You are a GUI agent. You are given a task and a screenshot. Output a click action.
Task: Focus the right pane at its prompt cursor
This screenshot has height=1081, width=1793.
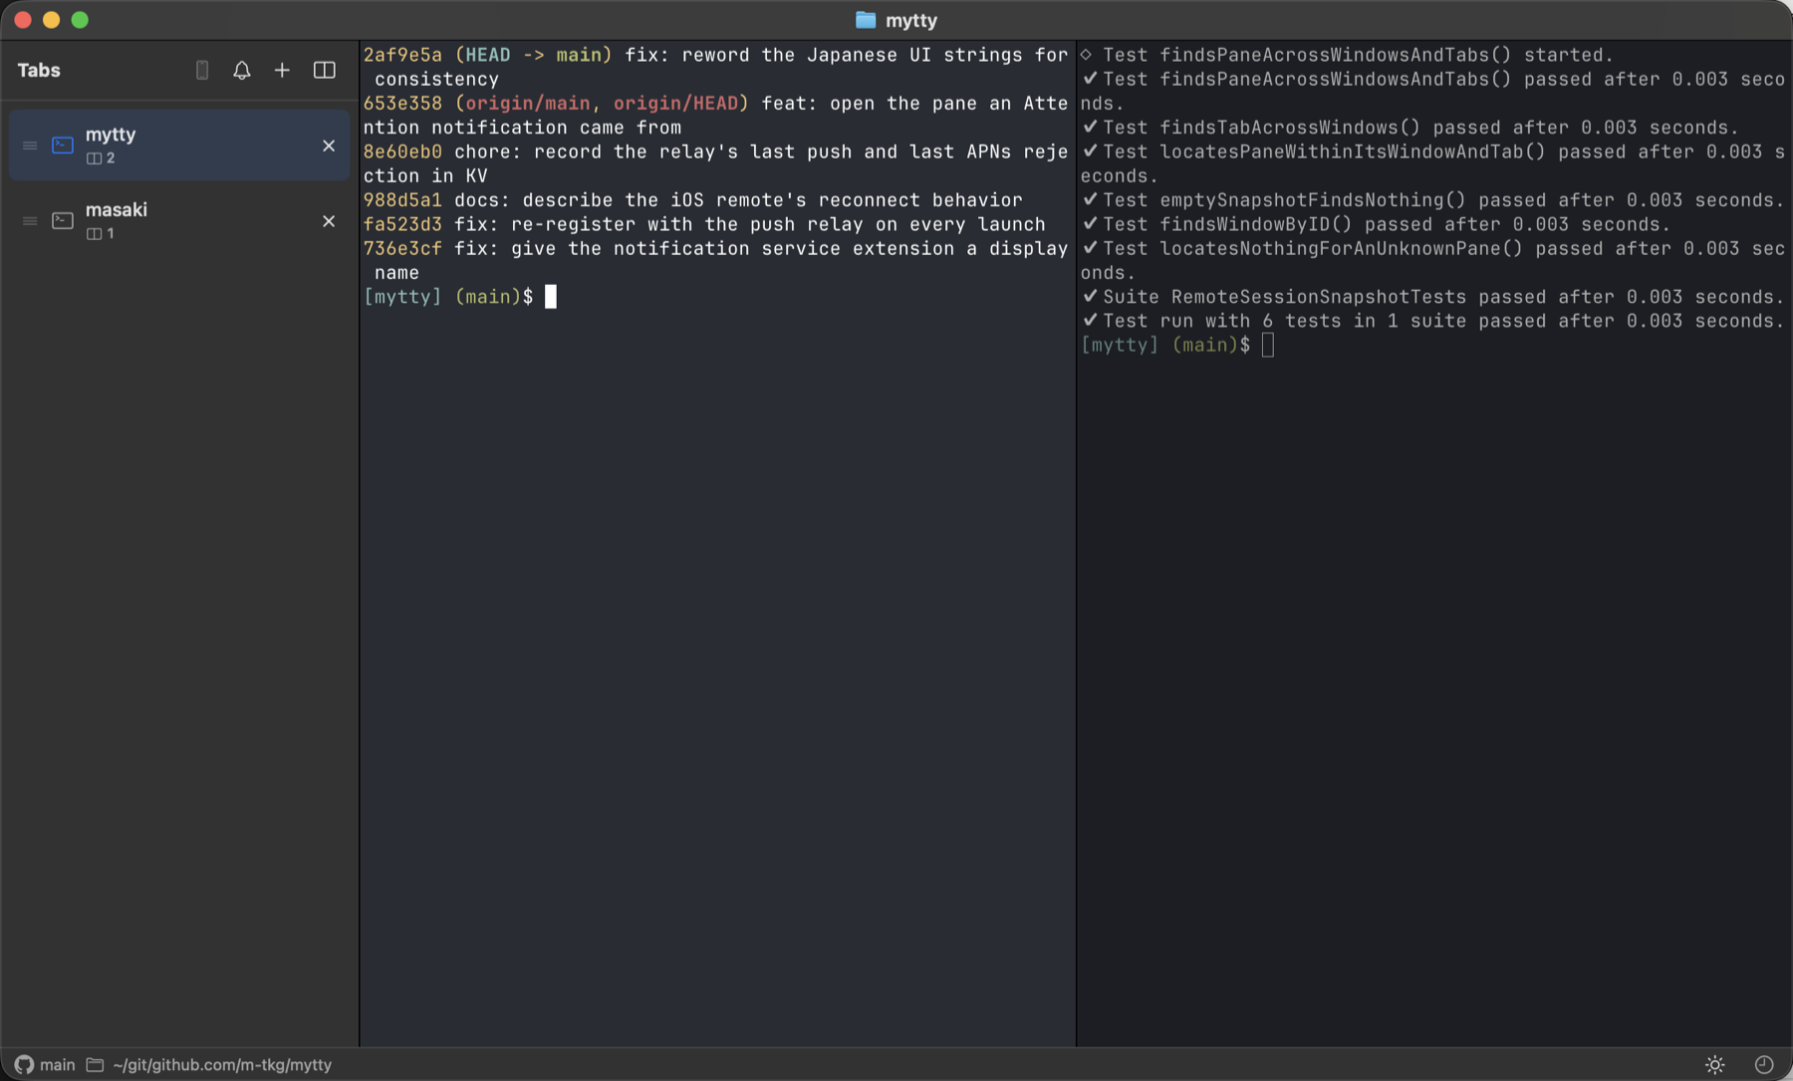tap(1268, 345)
